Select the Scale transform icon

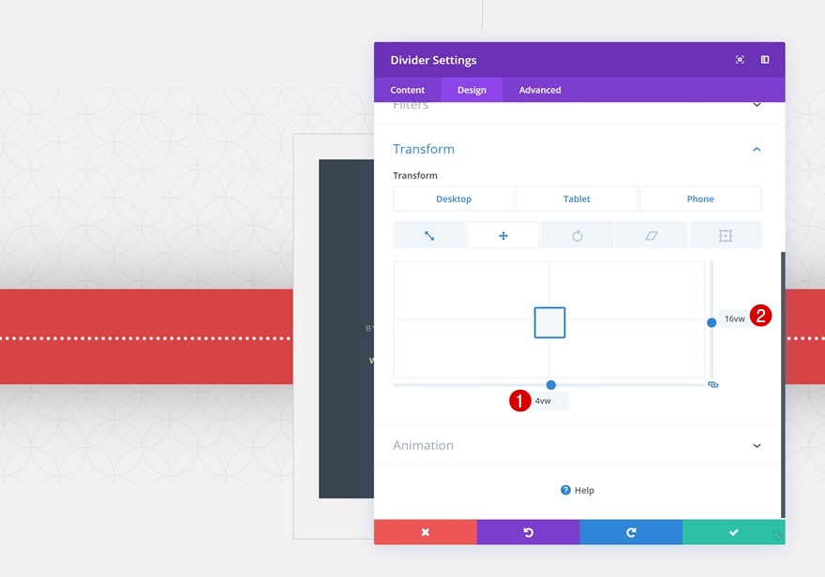coord(429,235)
